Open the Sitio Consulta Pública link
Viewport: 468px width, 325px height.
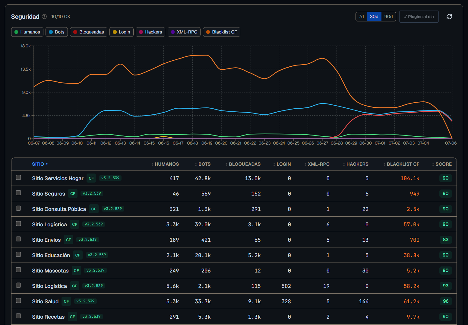(x=59, y=209)
